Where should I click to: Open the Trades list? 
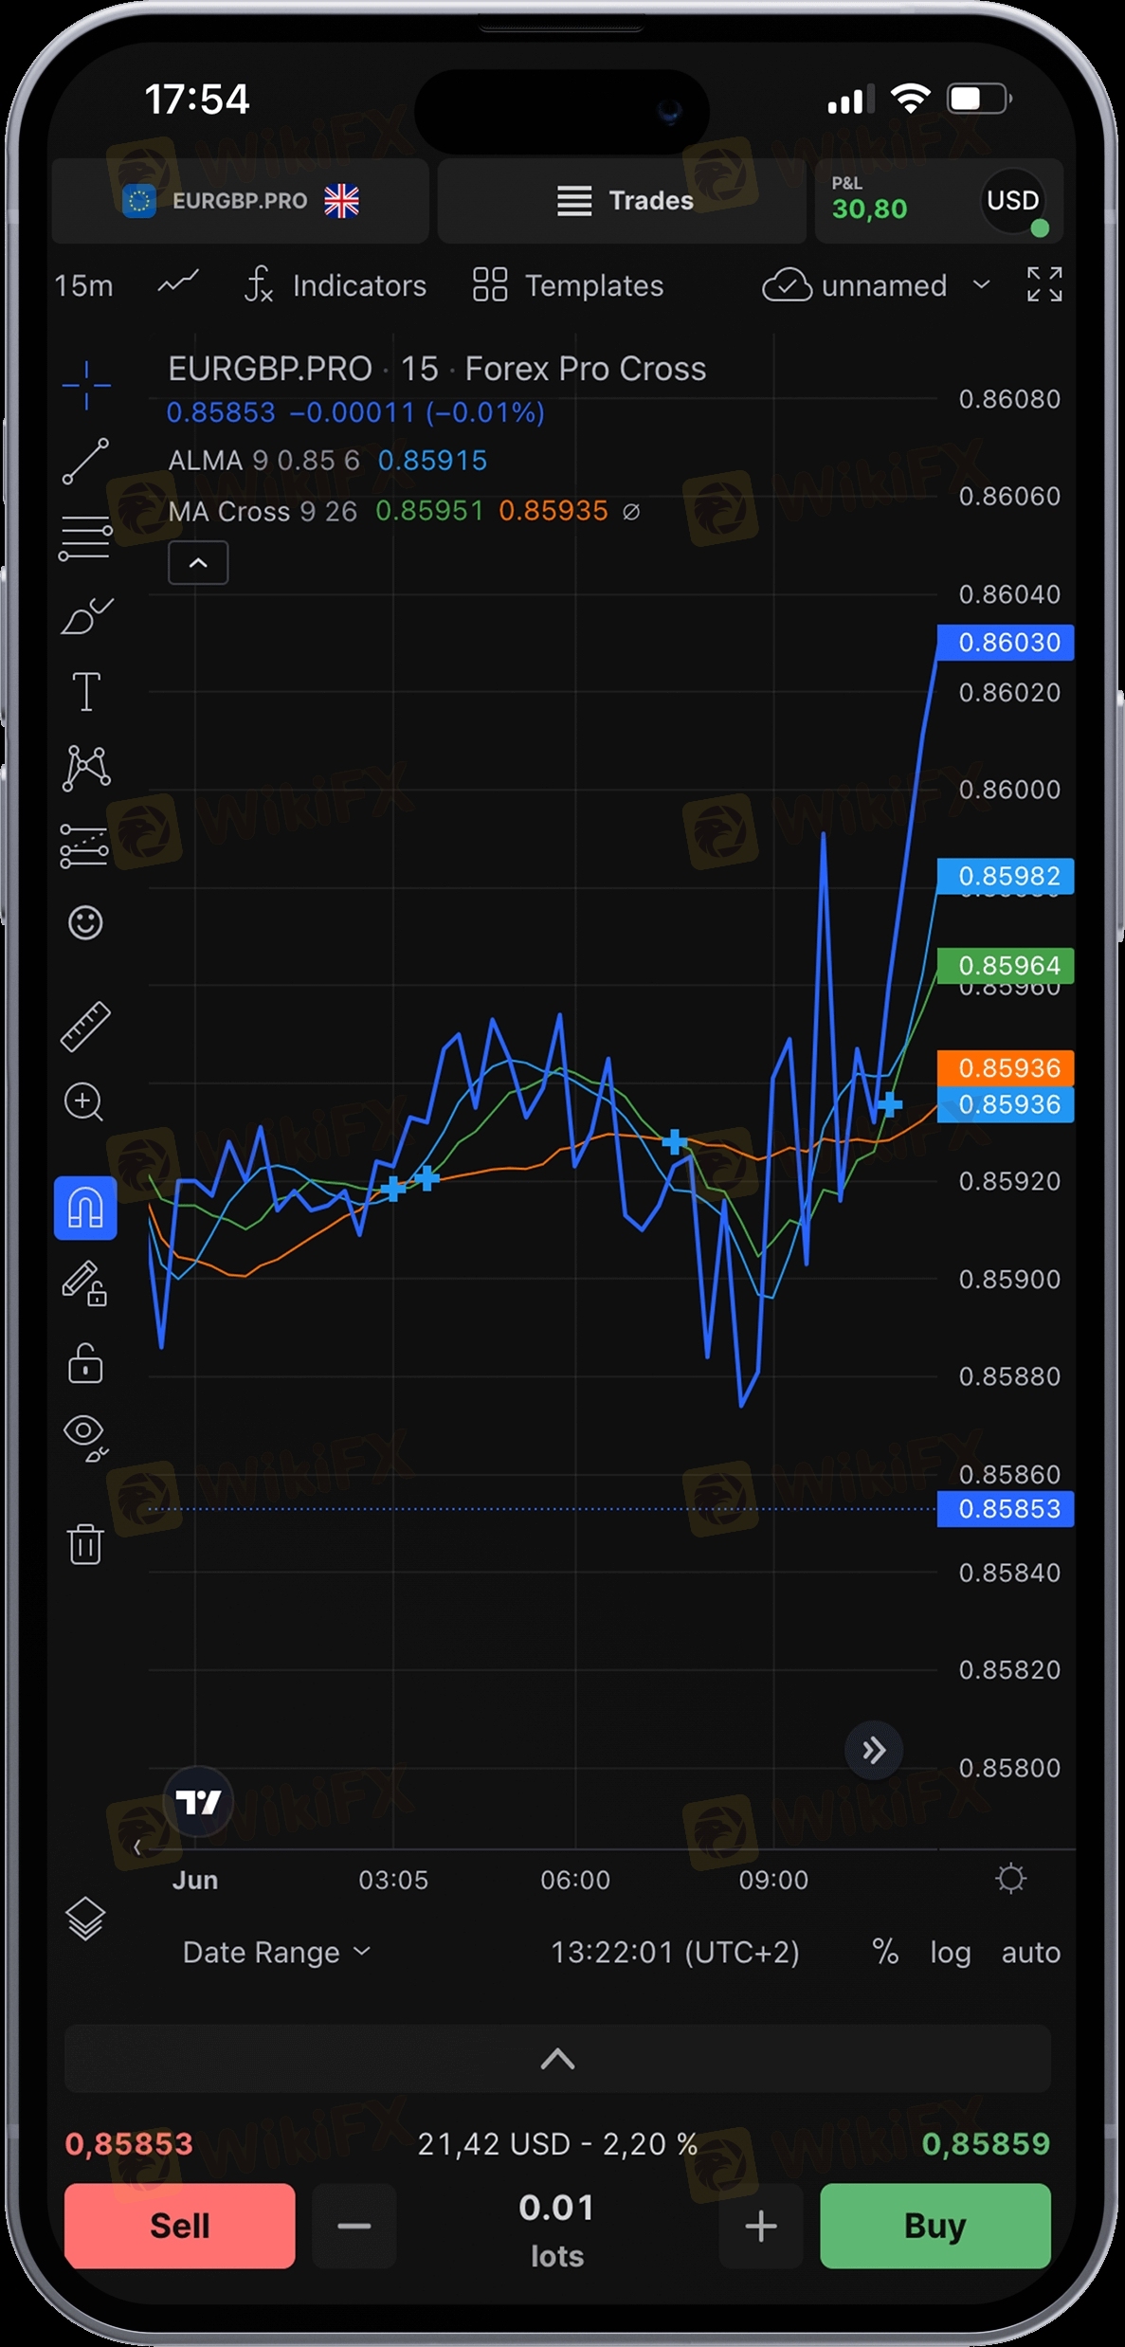(622, 201)
